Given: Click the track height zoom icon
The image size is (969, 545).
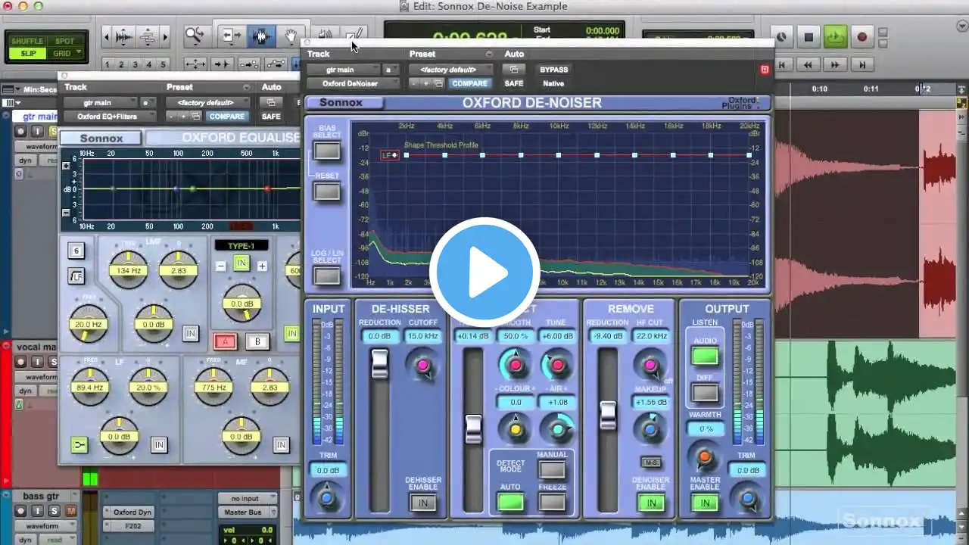Looking at the screenshot, I should click(x=148, y=36).
